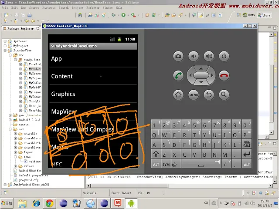Open Internet Explorer from the taskbar

tap(36, 203)
